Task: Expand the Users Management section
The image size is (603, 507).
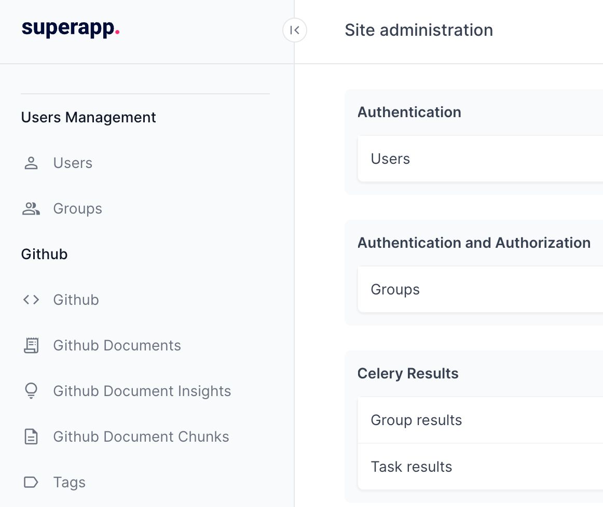Action: pos(88,117)
